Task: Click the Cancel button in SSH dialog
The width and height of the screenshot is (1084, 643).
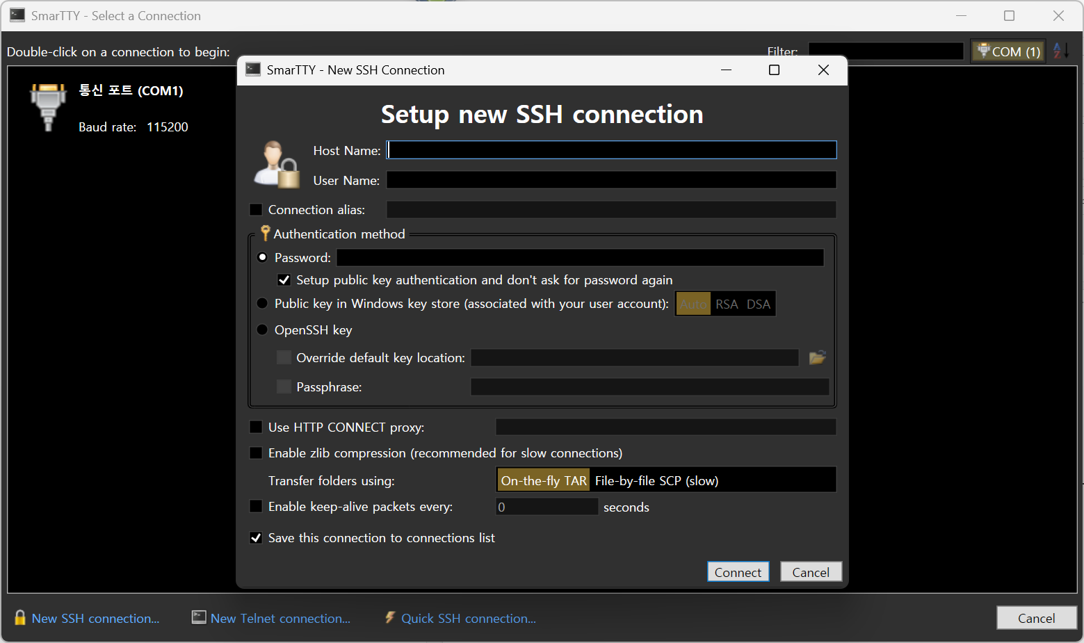Action: [x=811, y=572]
